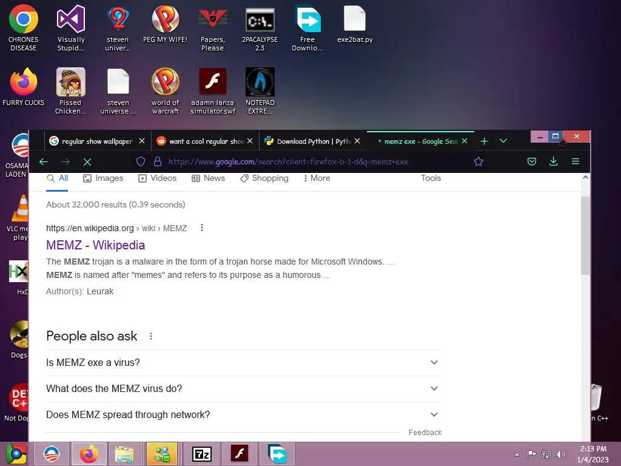The height and width of the screenshot is (466, 621).
Task: Open the file explorer taskbar icon
Action: point(124,454)
